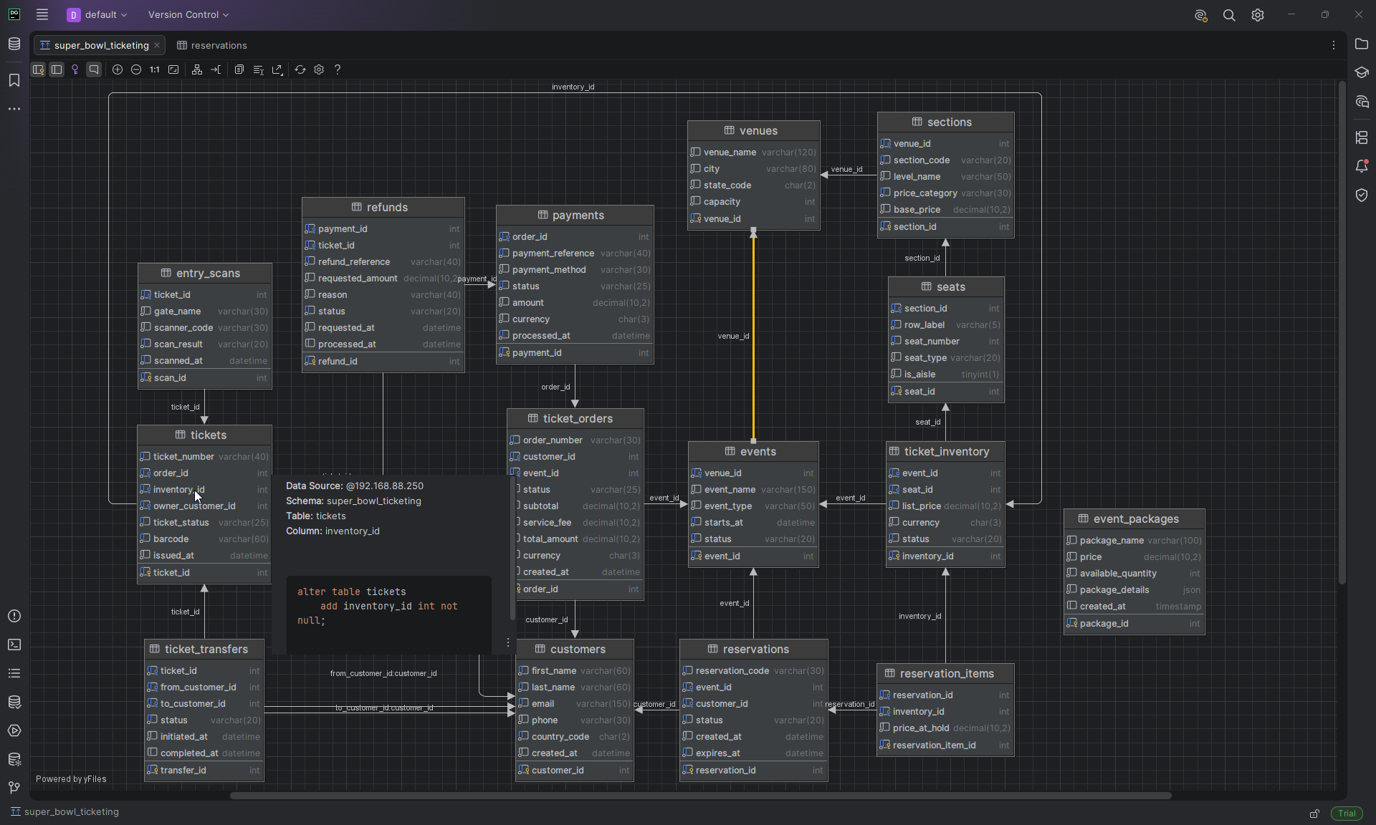Open Git tool window icon
1376x825 pixels.
14,788
